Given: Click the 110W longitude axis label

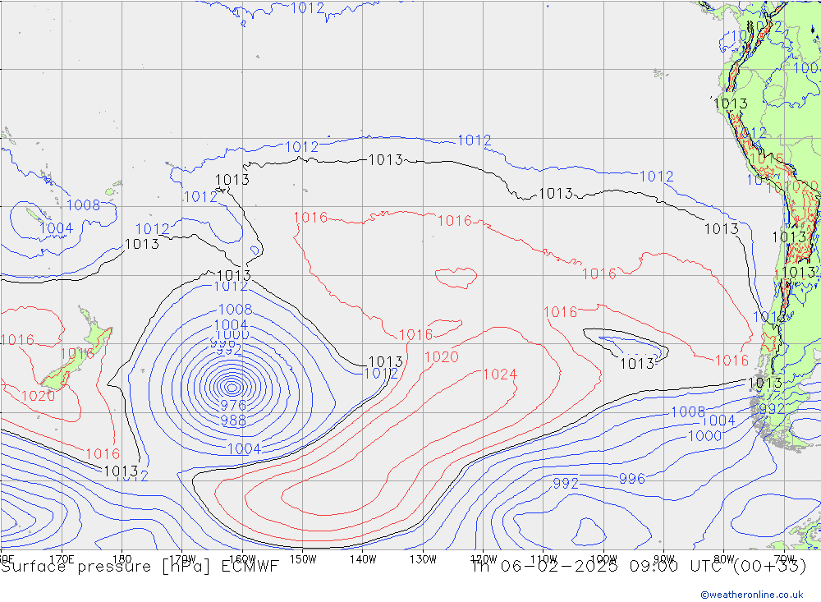Looking at the screenshot, I should 544,559.
